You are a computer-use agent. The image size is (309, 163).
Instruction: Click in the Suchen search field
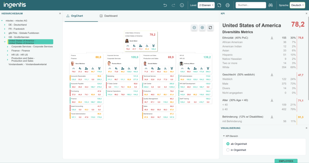click(251, 5)
